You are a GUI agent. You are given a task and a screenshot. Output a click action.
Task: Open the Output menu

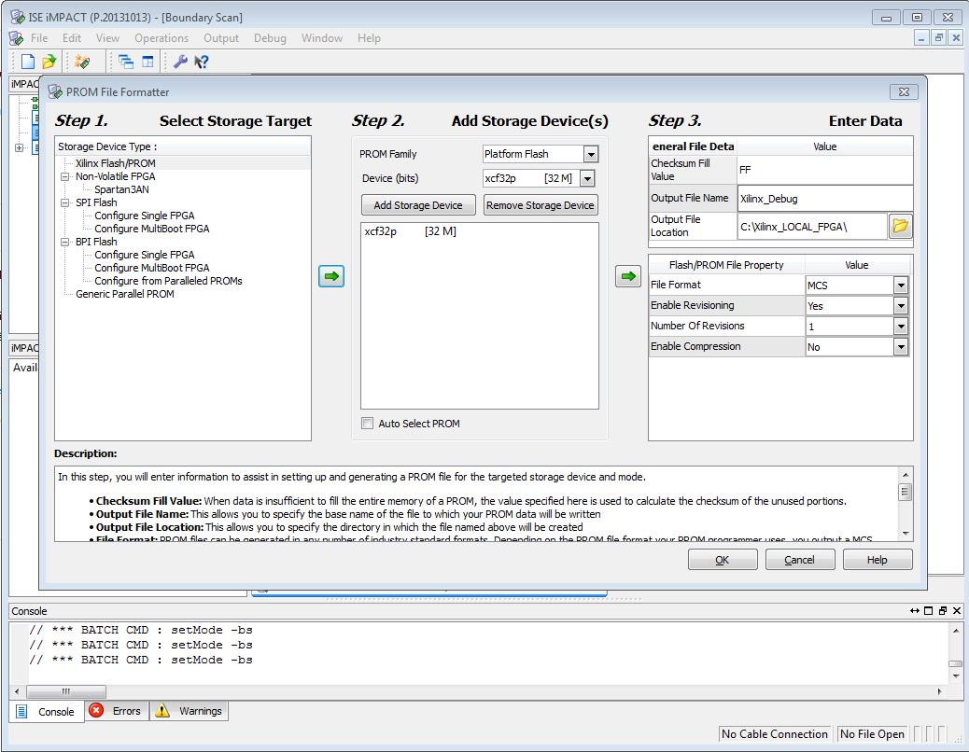pyautogui.click(x=221, y=38)
